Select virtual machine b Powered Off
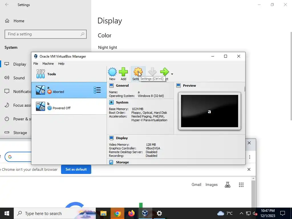Screen dimensions: 292x219 (x=69, y=106)
